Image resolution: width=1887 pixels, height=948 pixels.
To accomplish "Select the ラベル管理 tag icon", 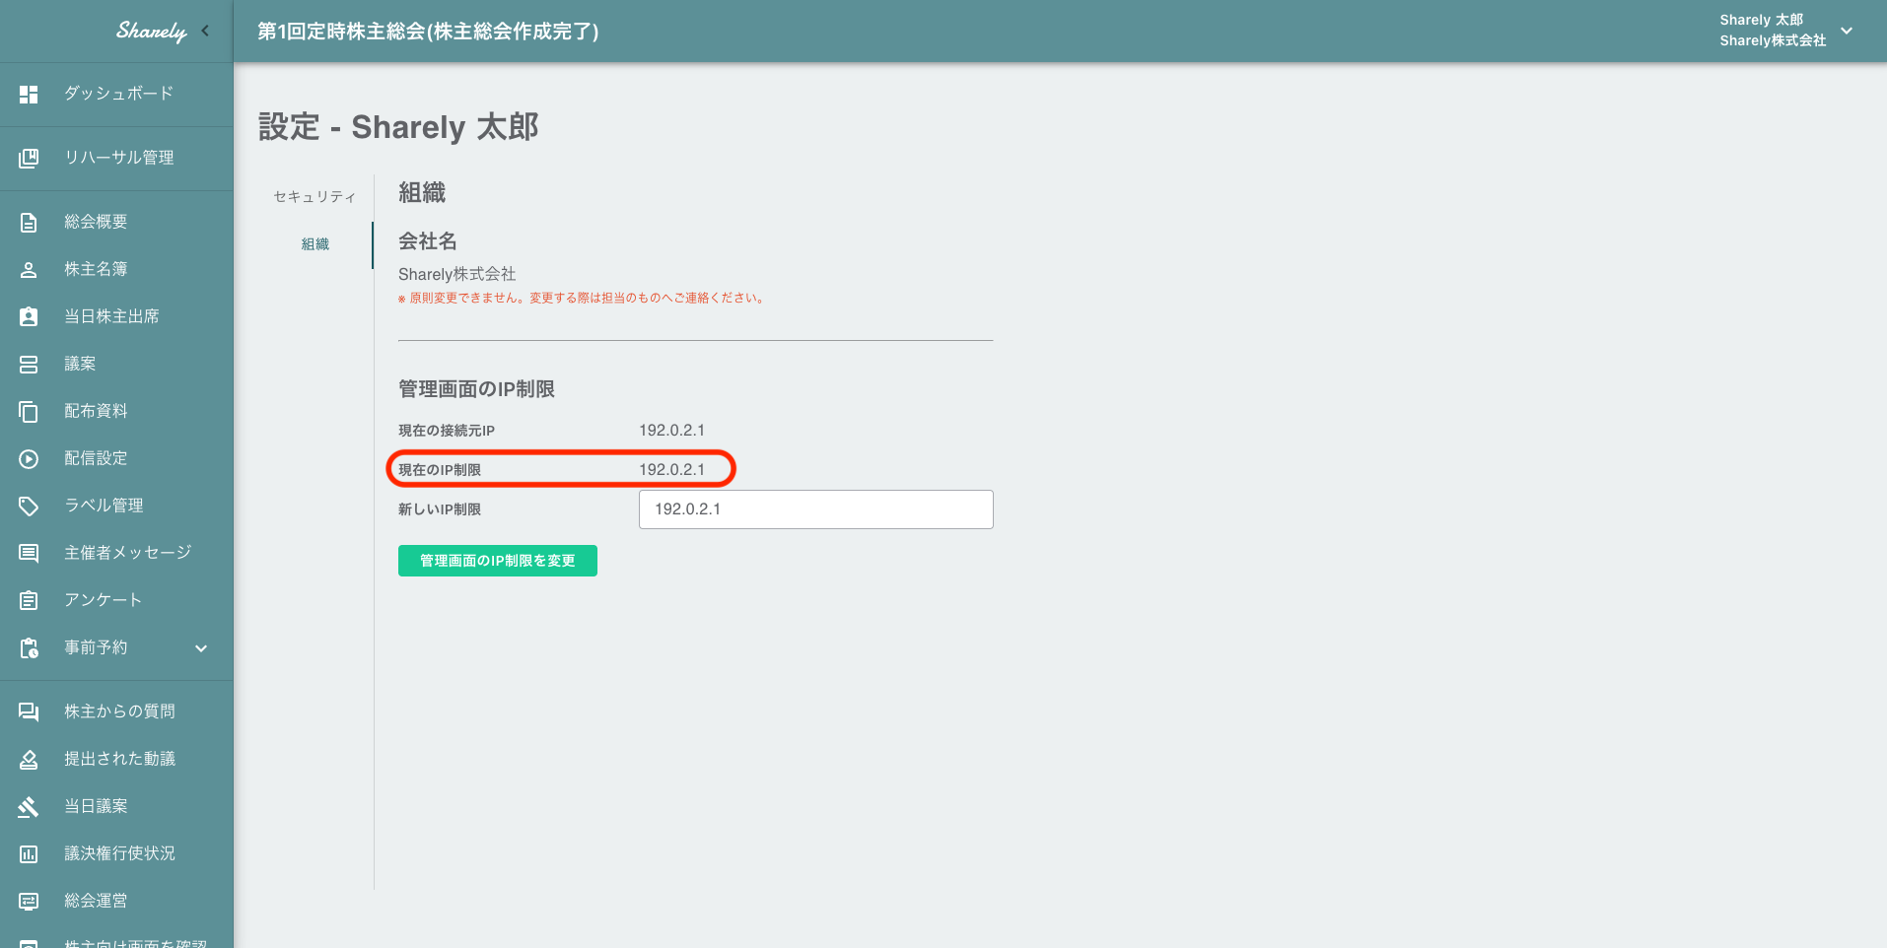I will [28, 505].
